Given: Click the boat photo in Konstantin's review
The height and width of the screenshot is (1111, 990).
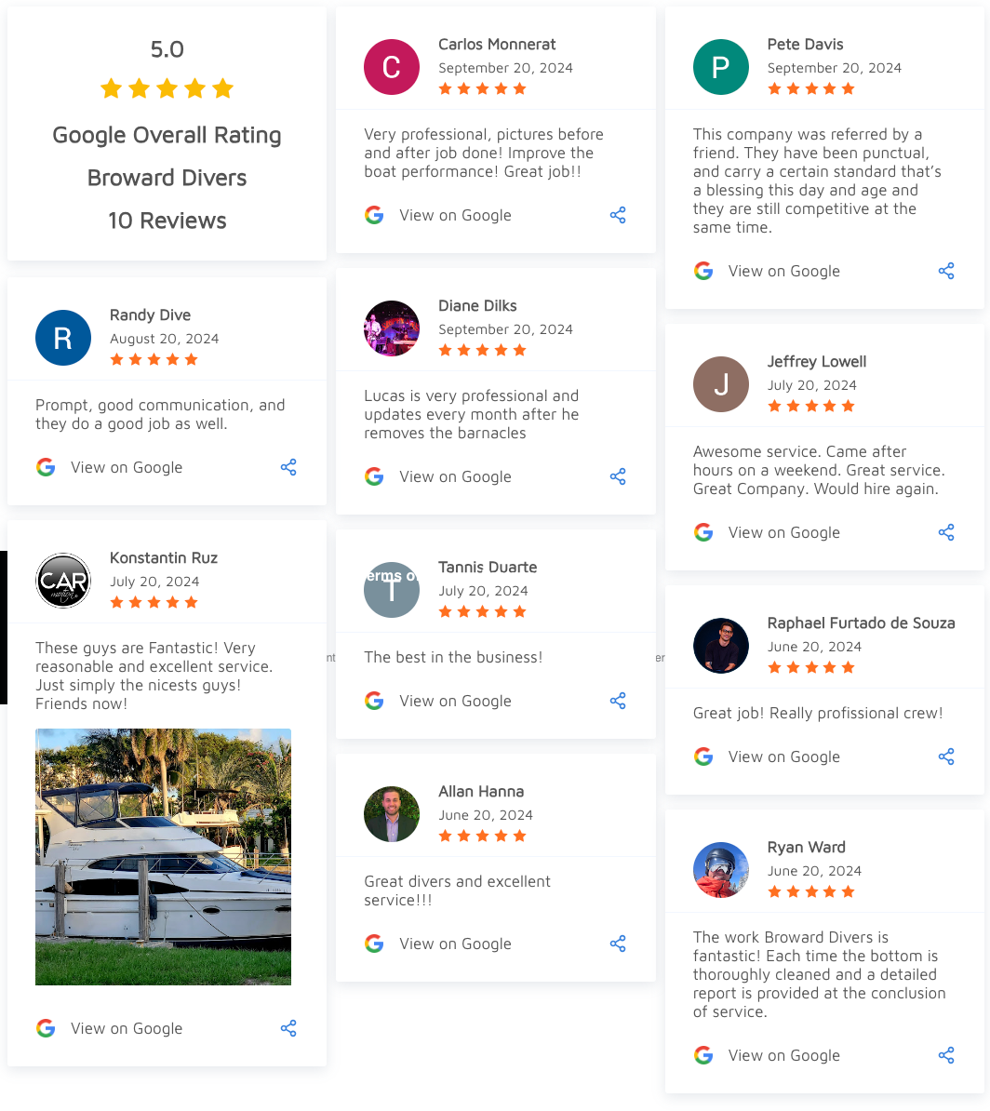Looking at the screenshot, I should [x=163, y=857].
